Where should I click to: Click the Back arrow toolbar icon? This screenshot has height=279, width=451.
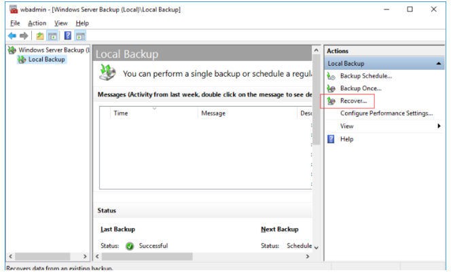coord(12,36)
